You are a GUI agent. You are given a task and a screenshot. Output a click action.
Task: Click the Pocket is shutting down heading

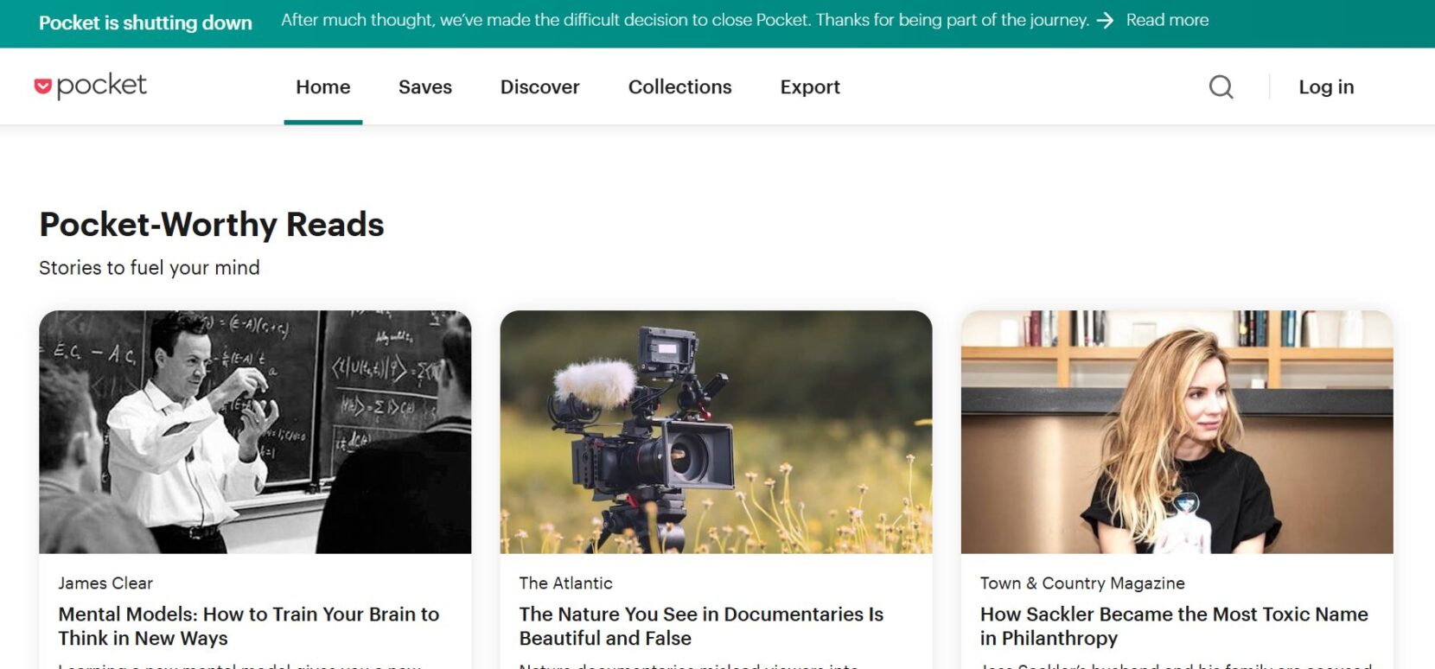coord(145,22)
